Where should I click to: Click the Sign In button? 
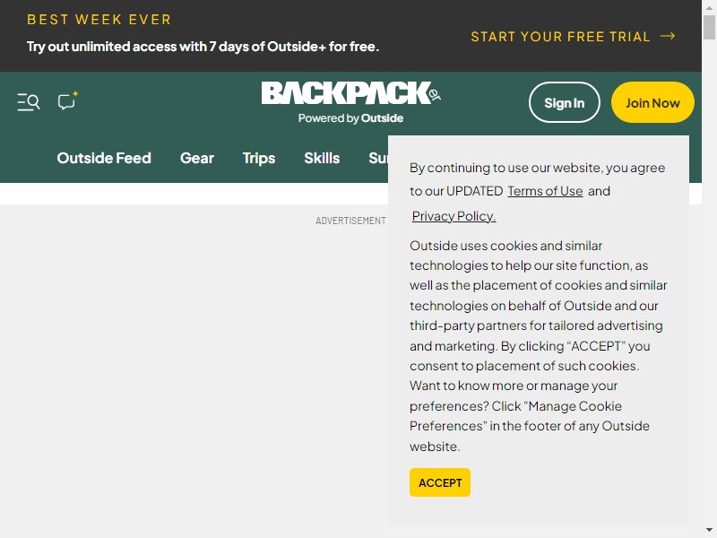(565, 102)
